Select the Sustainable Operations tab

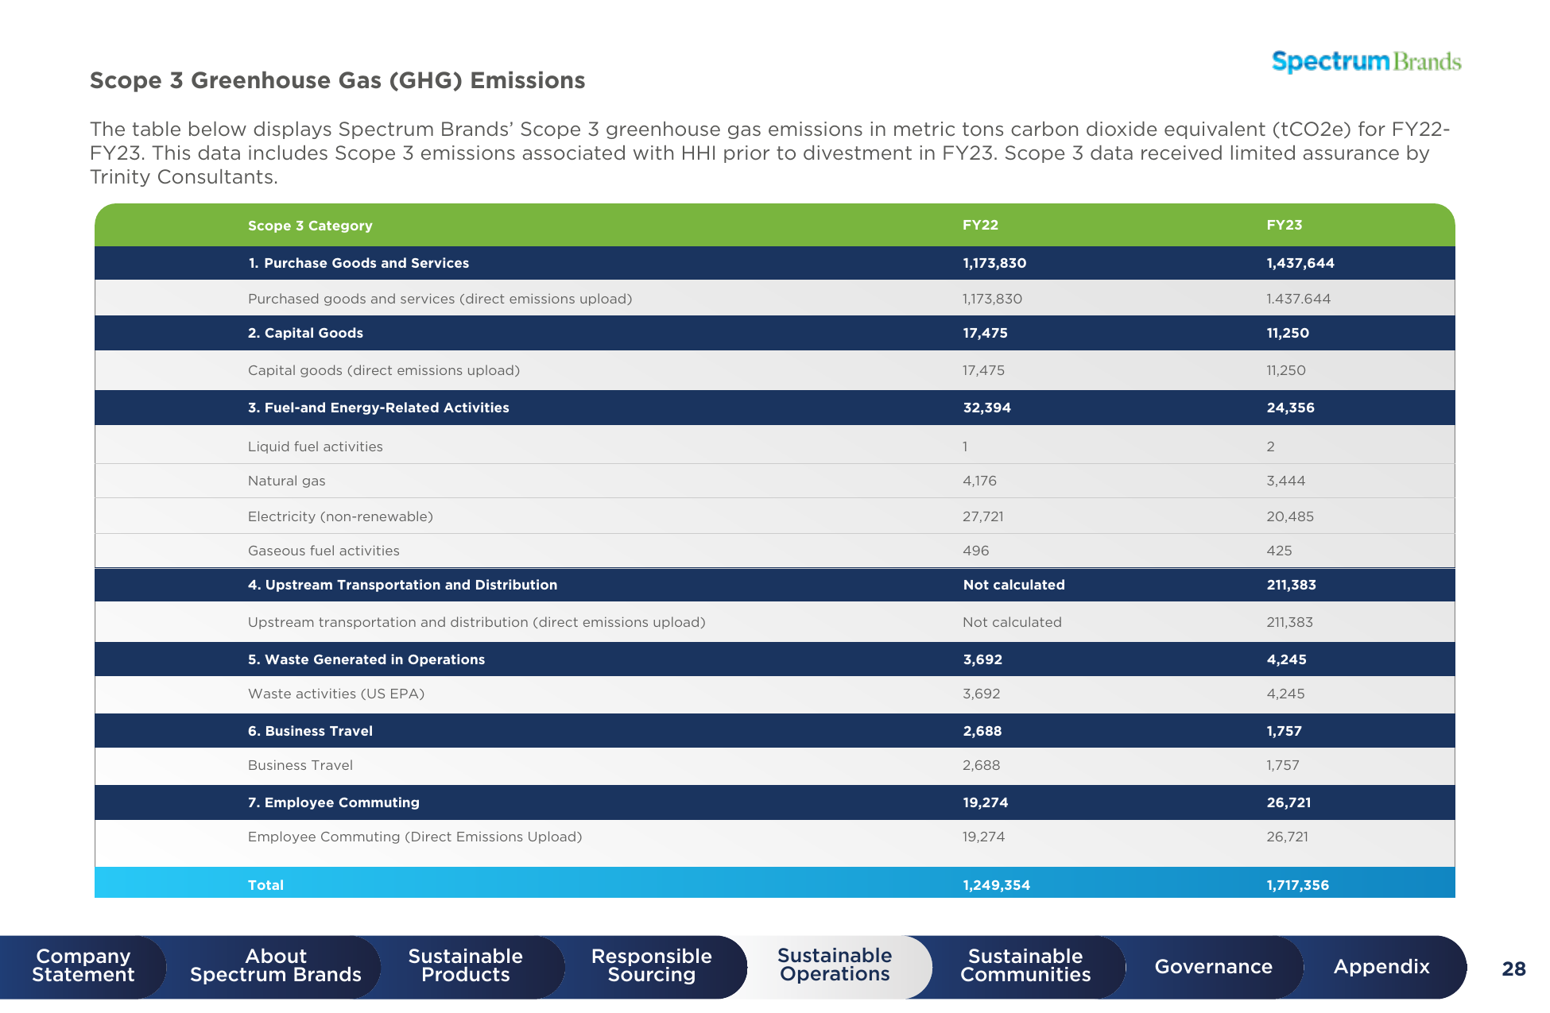835,965
